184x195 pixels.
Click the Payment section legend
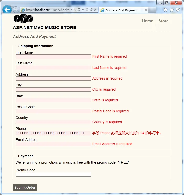pyautogui.click(x=25, y=156)
